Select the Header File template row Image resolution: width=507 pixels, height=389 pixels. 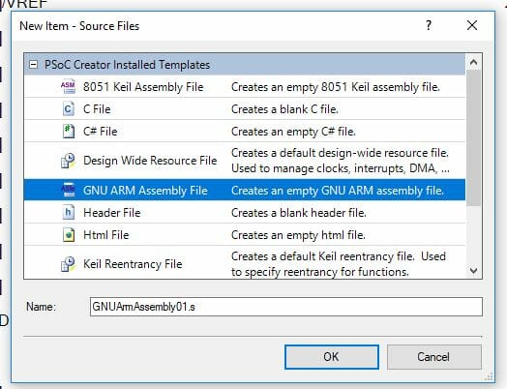tap(245, 213)
